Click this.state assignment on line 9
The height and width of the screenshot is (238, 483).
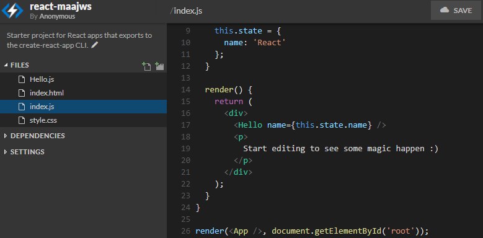[238, 31]
